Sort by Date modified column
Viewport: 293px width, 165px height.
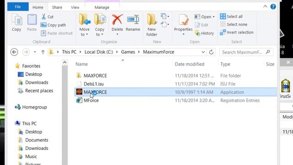point(190,64)
